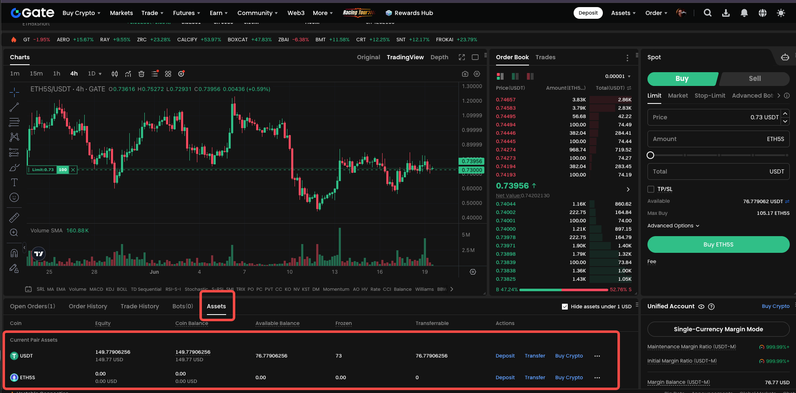The height and width of the screenshot is (393, 796).
Task: Open the trading bot icon in Spot panel
Action: (x=785, y=57)
